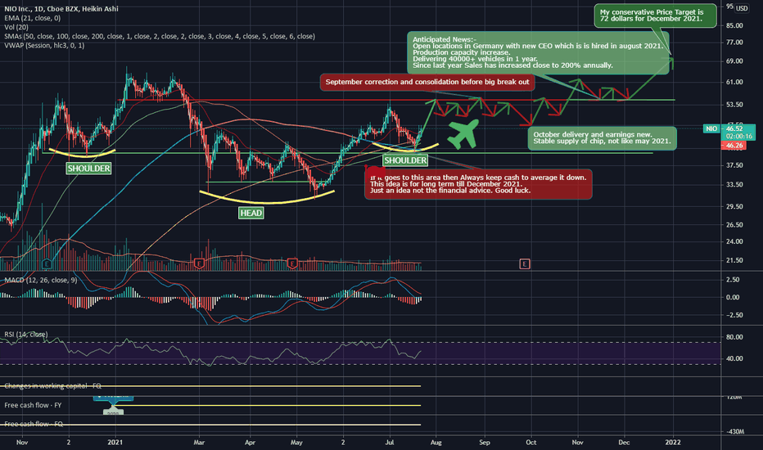Click the 85.00 price scale value
This screenshot has width=763, height=450.
click(734, 25)
